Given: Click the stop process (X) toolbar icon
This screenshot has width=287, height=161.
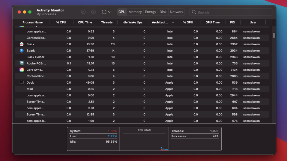Looking at the screenshot, I should click(83, 12).
